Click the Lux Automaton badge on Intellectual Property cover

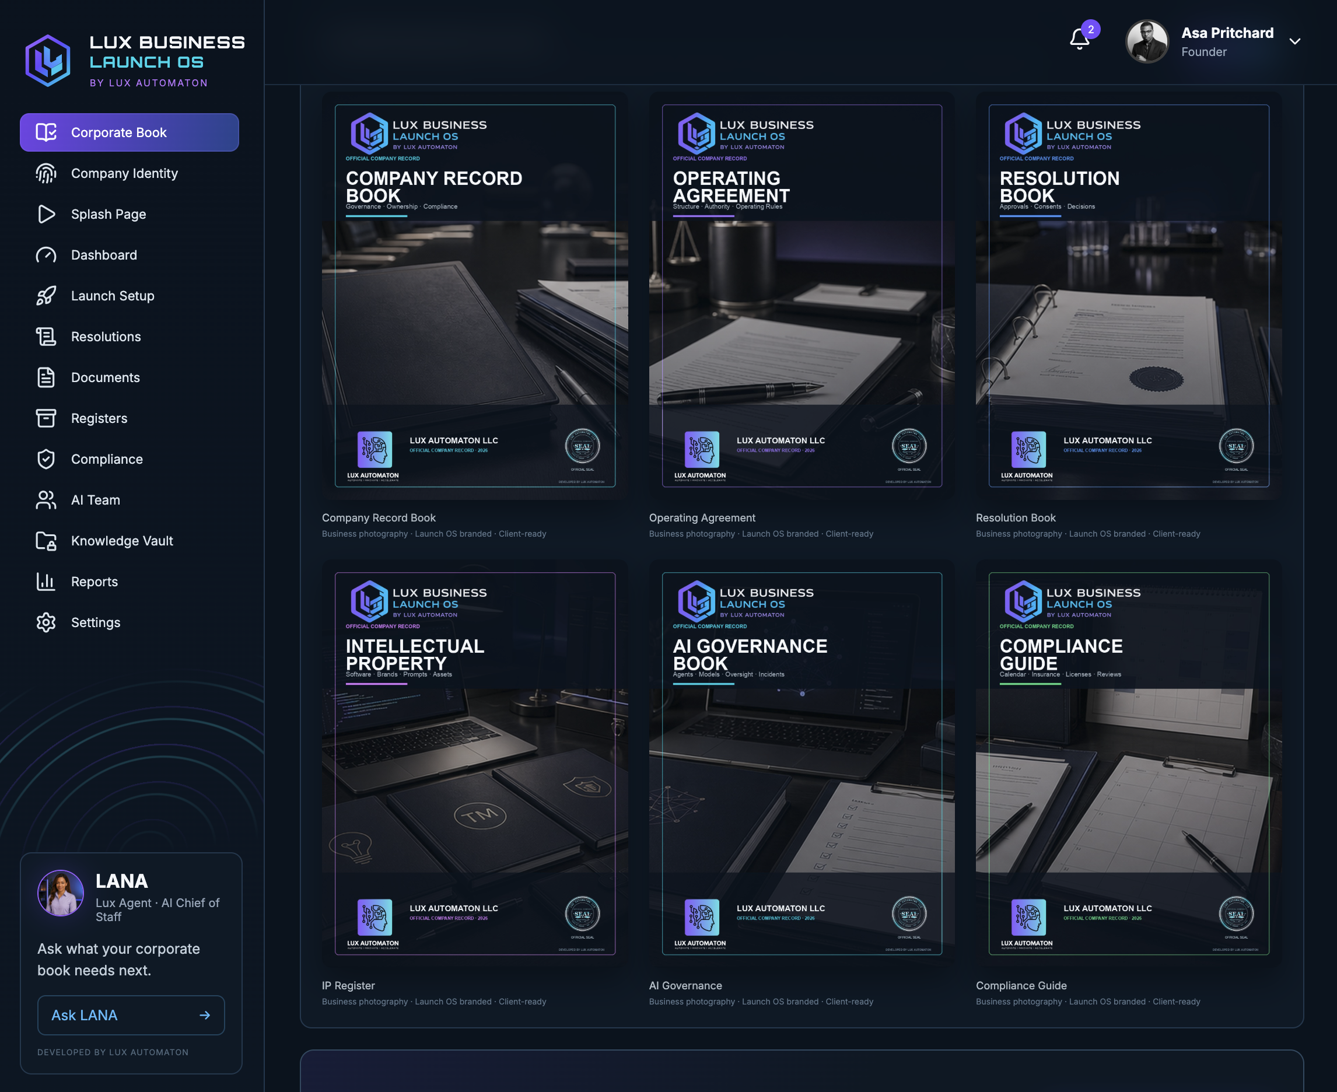coord(375,917)
